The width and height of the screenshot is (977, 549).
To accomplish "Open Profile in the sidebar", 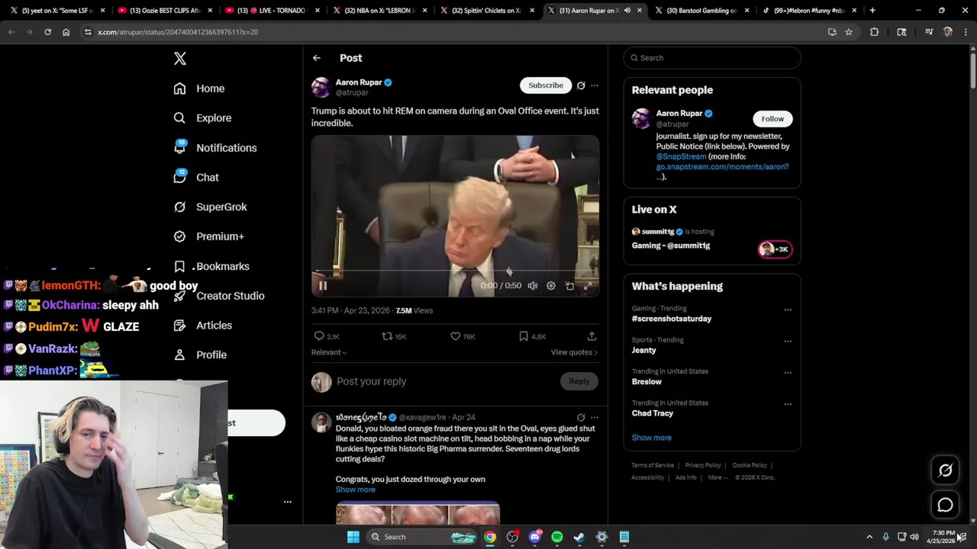I will click(199, 355).
